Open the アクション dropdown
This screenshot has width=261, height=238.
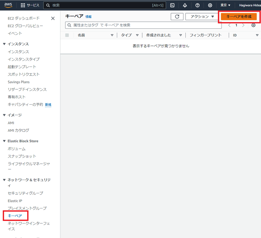pos(202,16)
